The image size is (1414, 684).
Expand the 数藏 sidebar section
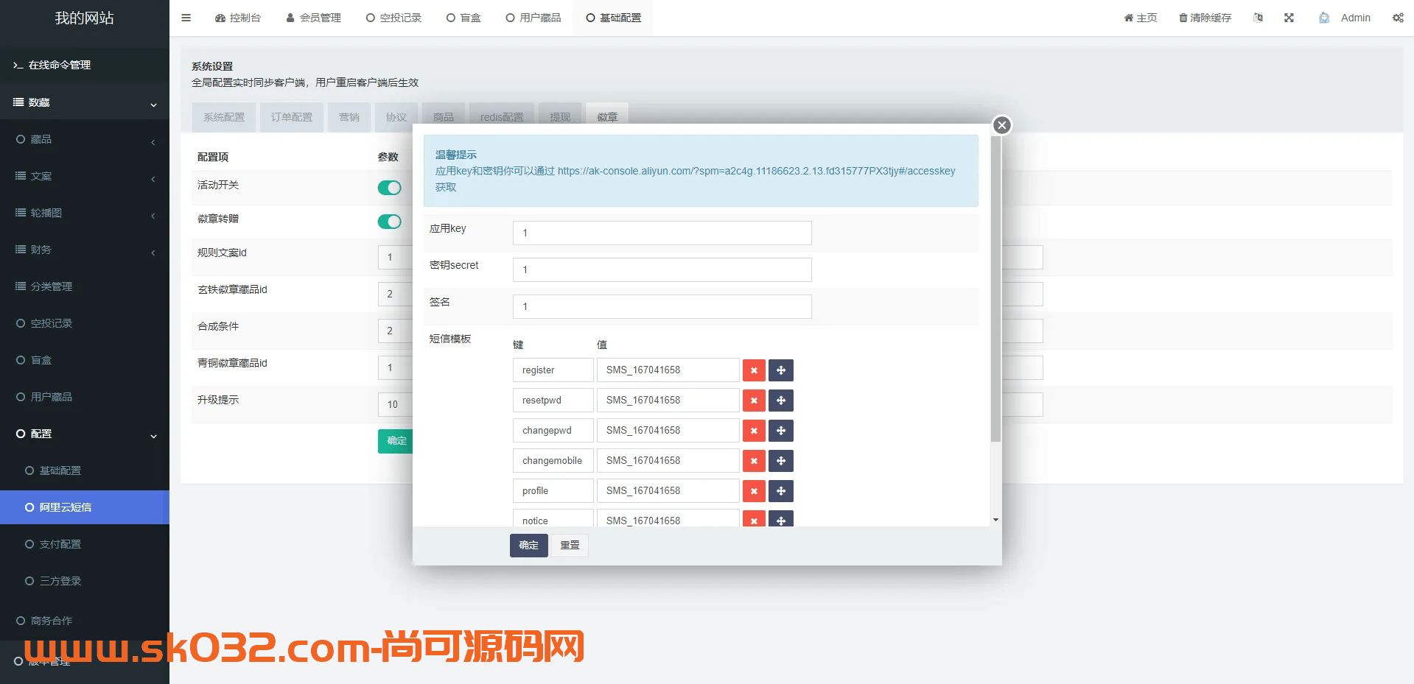point(85,102)
